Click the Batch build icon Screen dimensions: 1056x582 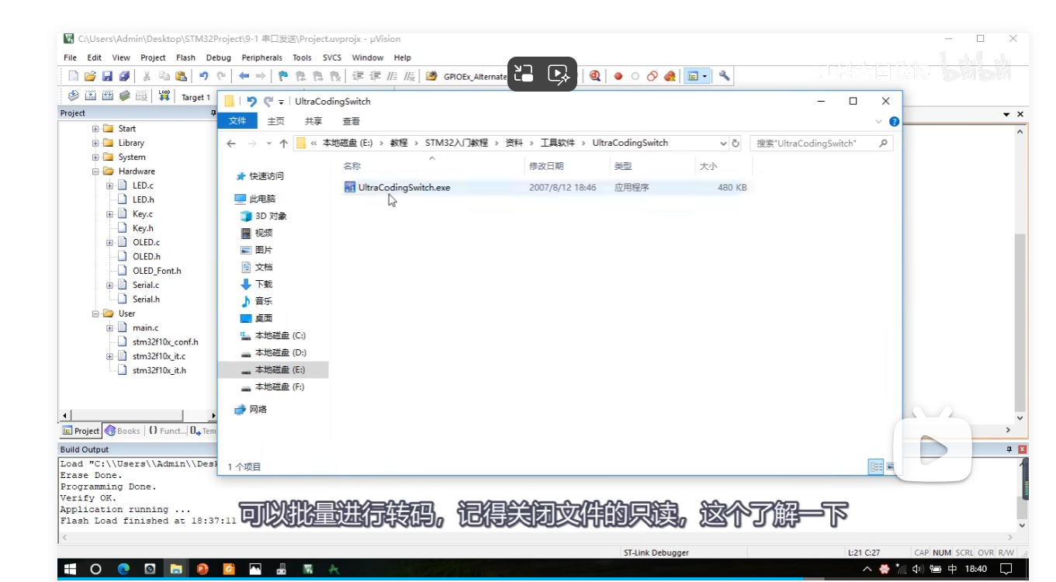click(x=124, y=95)
